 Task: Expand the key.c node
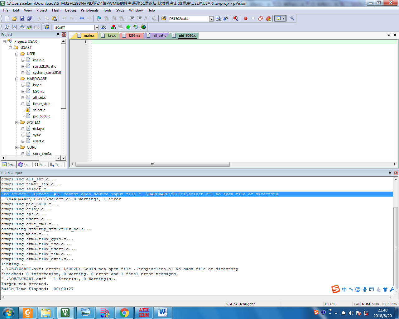pos(23,85)
